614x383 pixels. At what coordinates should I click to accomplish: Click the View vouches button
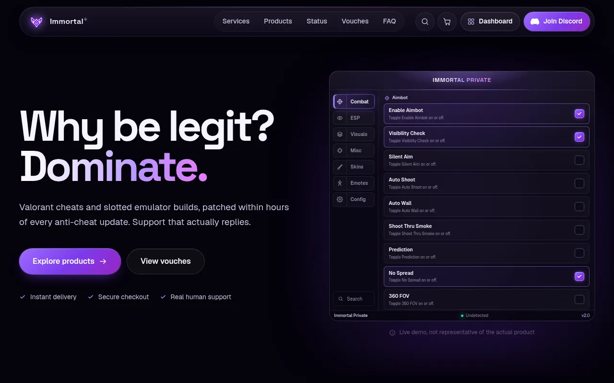(165, 261)
